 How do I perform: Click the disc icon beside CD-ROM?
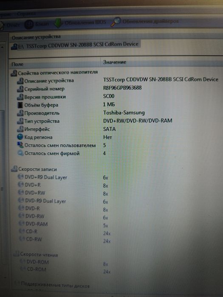point(23,269)
